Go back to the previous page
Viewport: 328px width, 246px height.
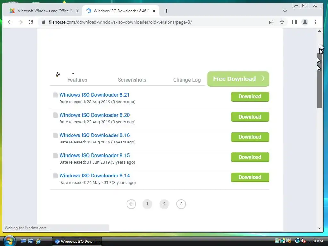(10, 22)
